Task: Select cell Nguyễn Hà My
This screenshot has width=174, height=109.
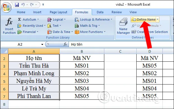Action: tap(34, 81)
